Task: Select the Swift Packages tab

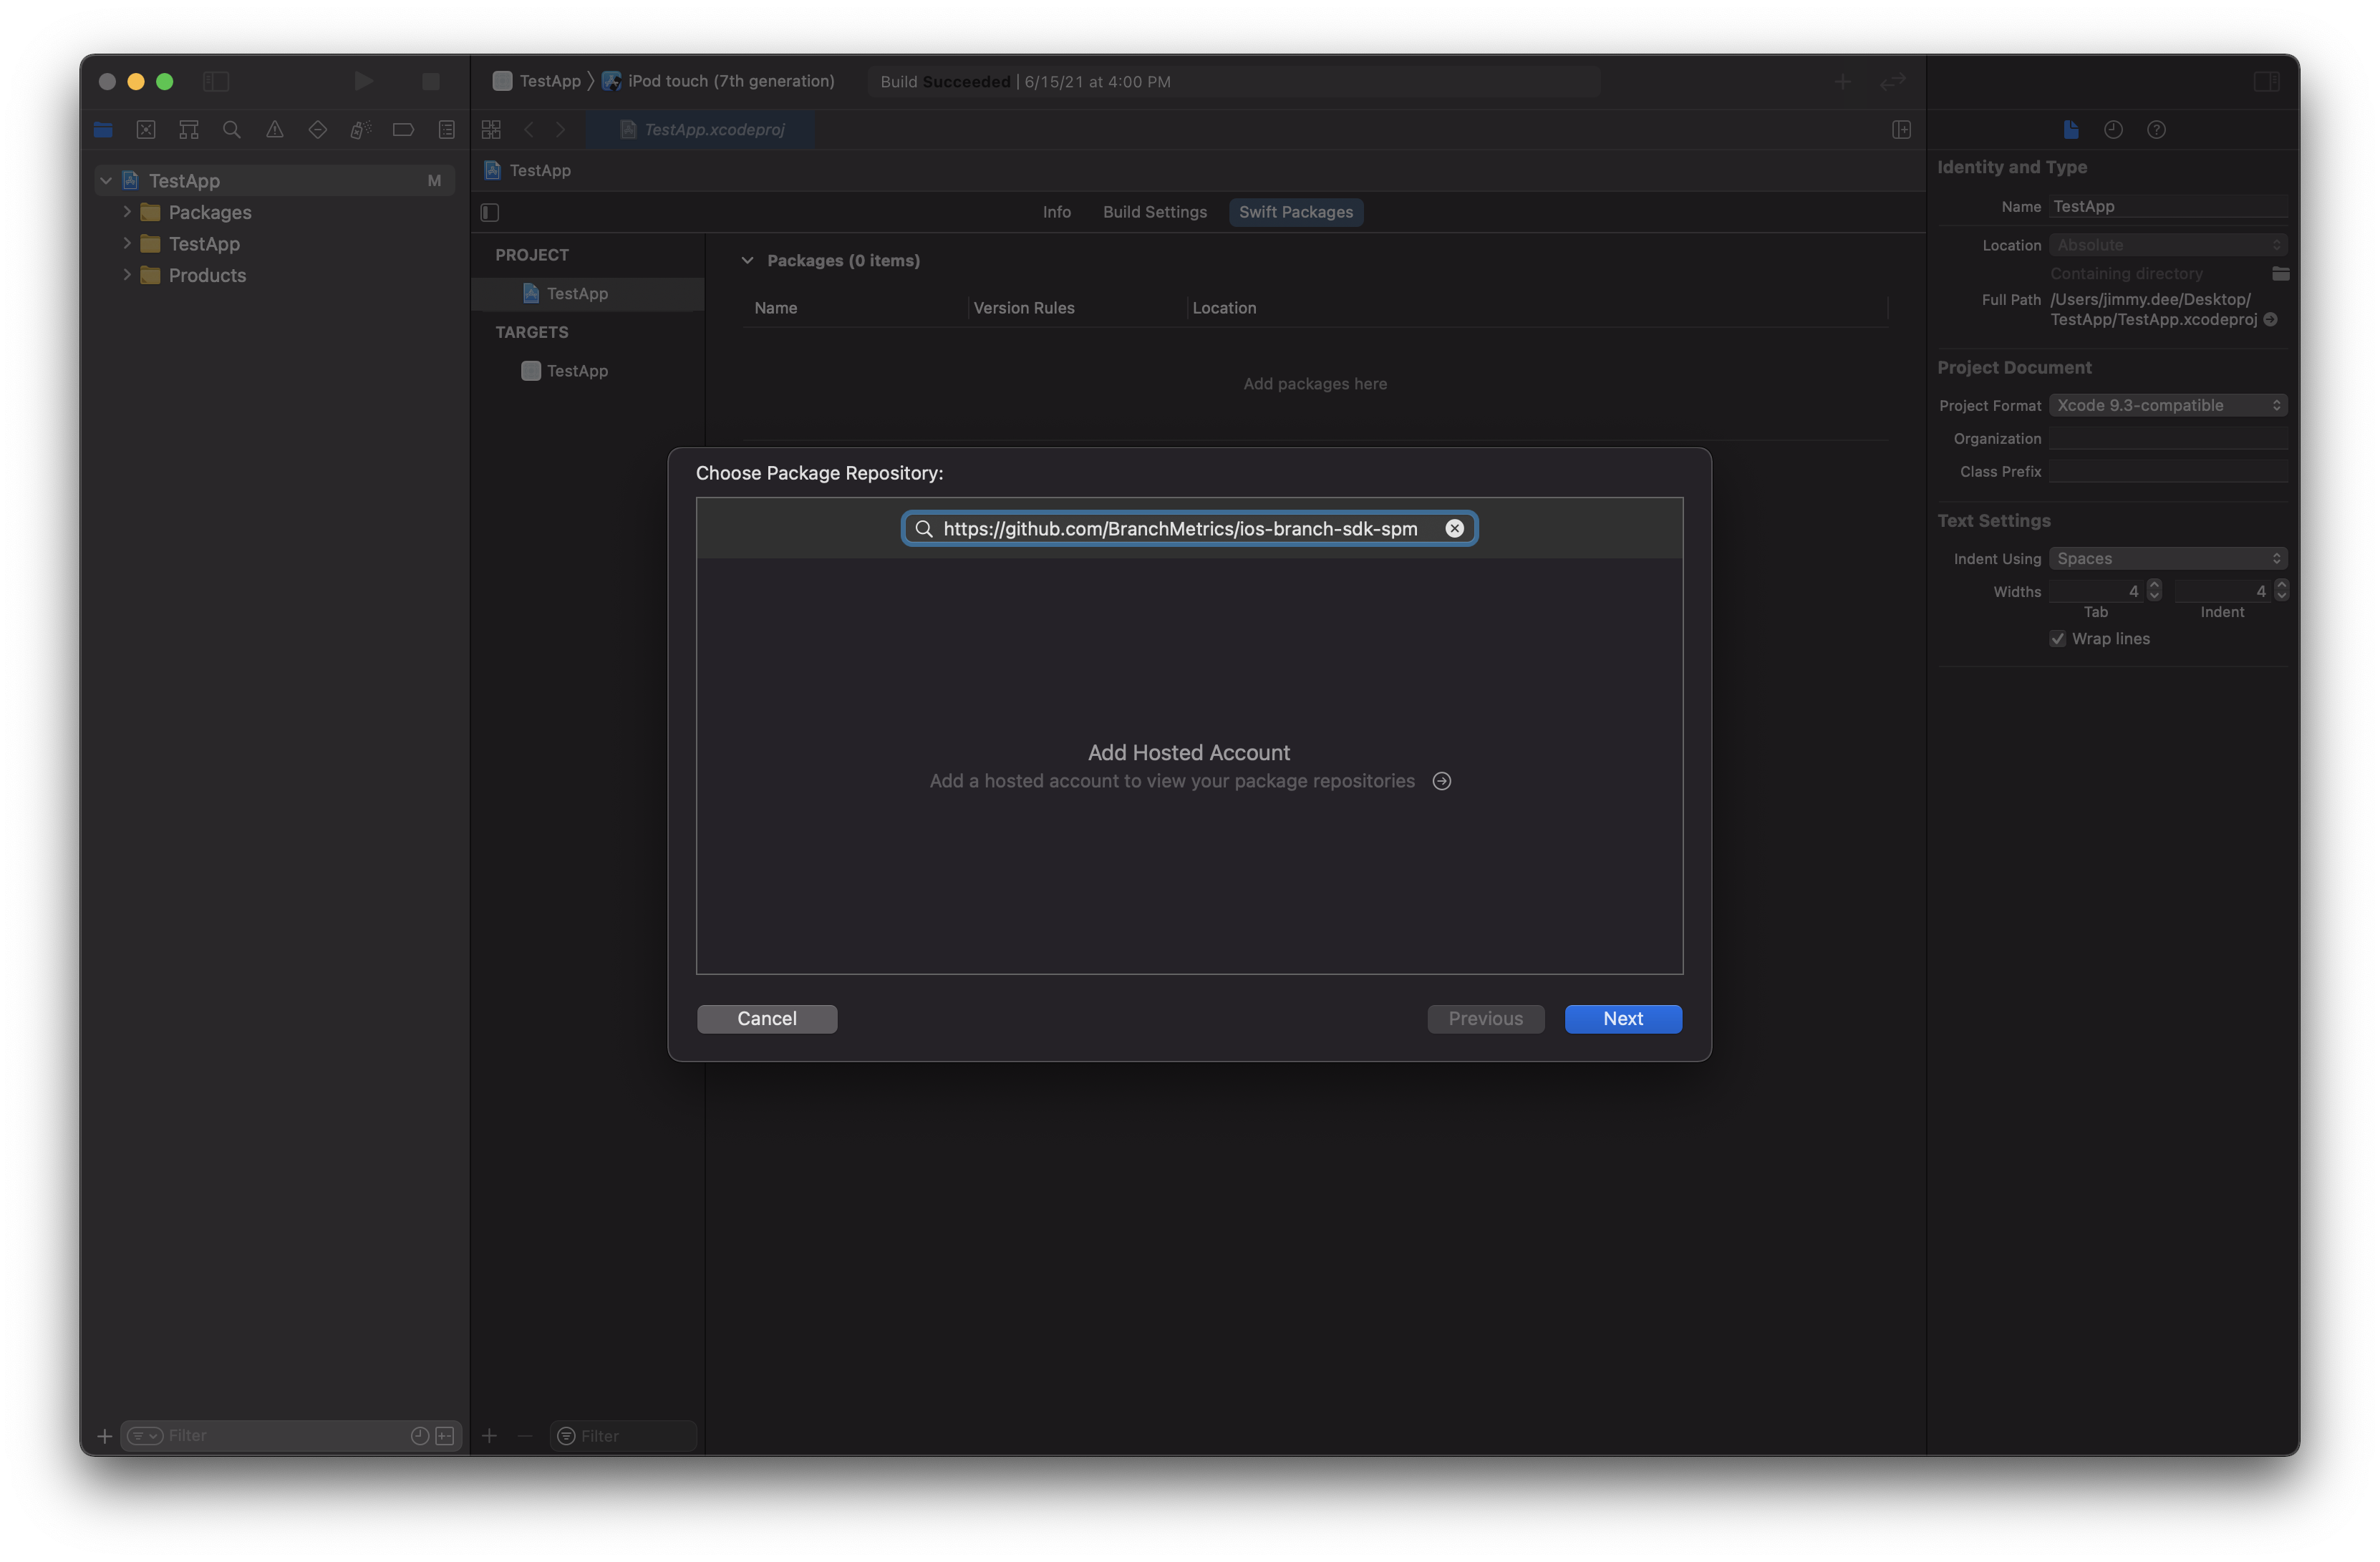Action: pyautogui.click(x=1296, y=212)
